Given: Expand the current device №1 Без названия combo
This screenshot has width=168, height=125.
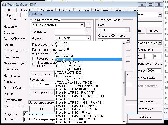Looking at the screenshot, I should 82,25.
